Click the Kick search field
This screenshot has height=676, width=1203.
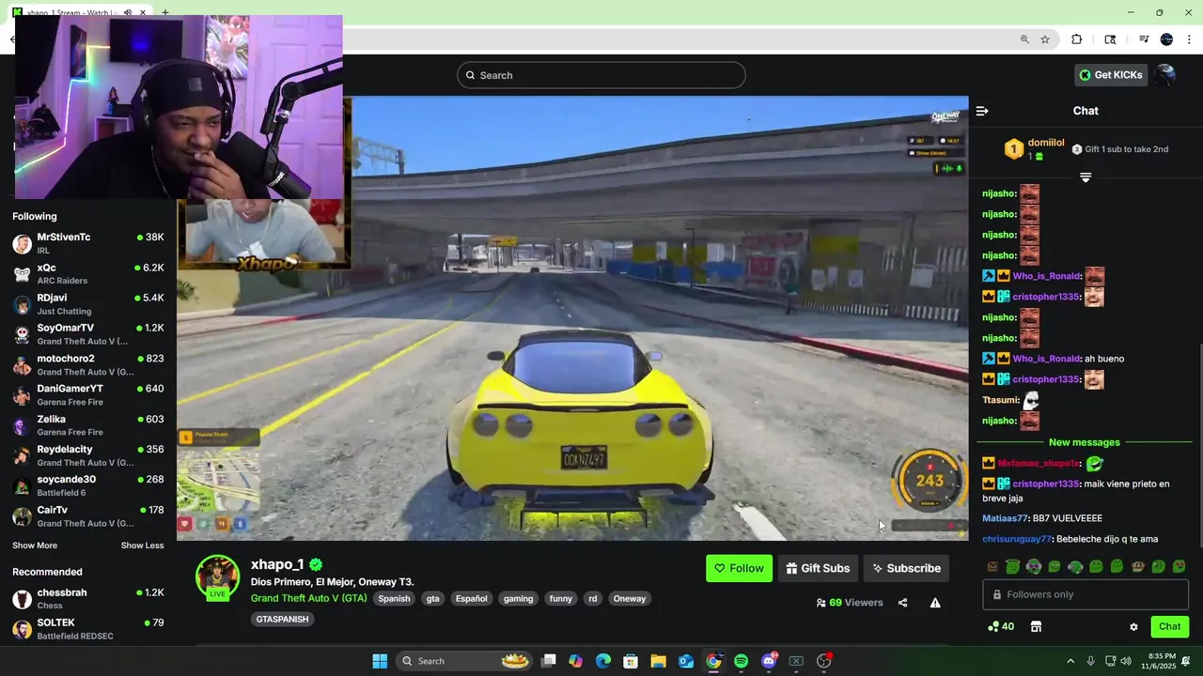click(601, 75)
